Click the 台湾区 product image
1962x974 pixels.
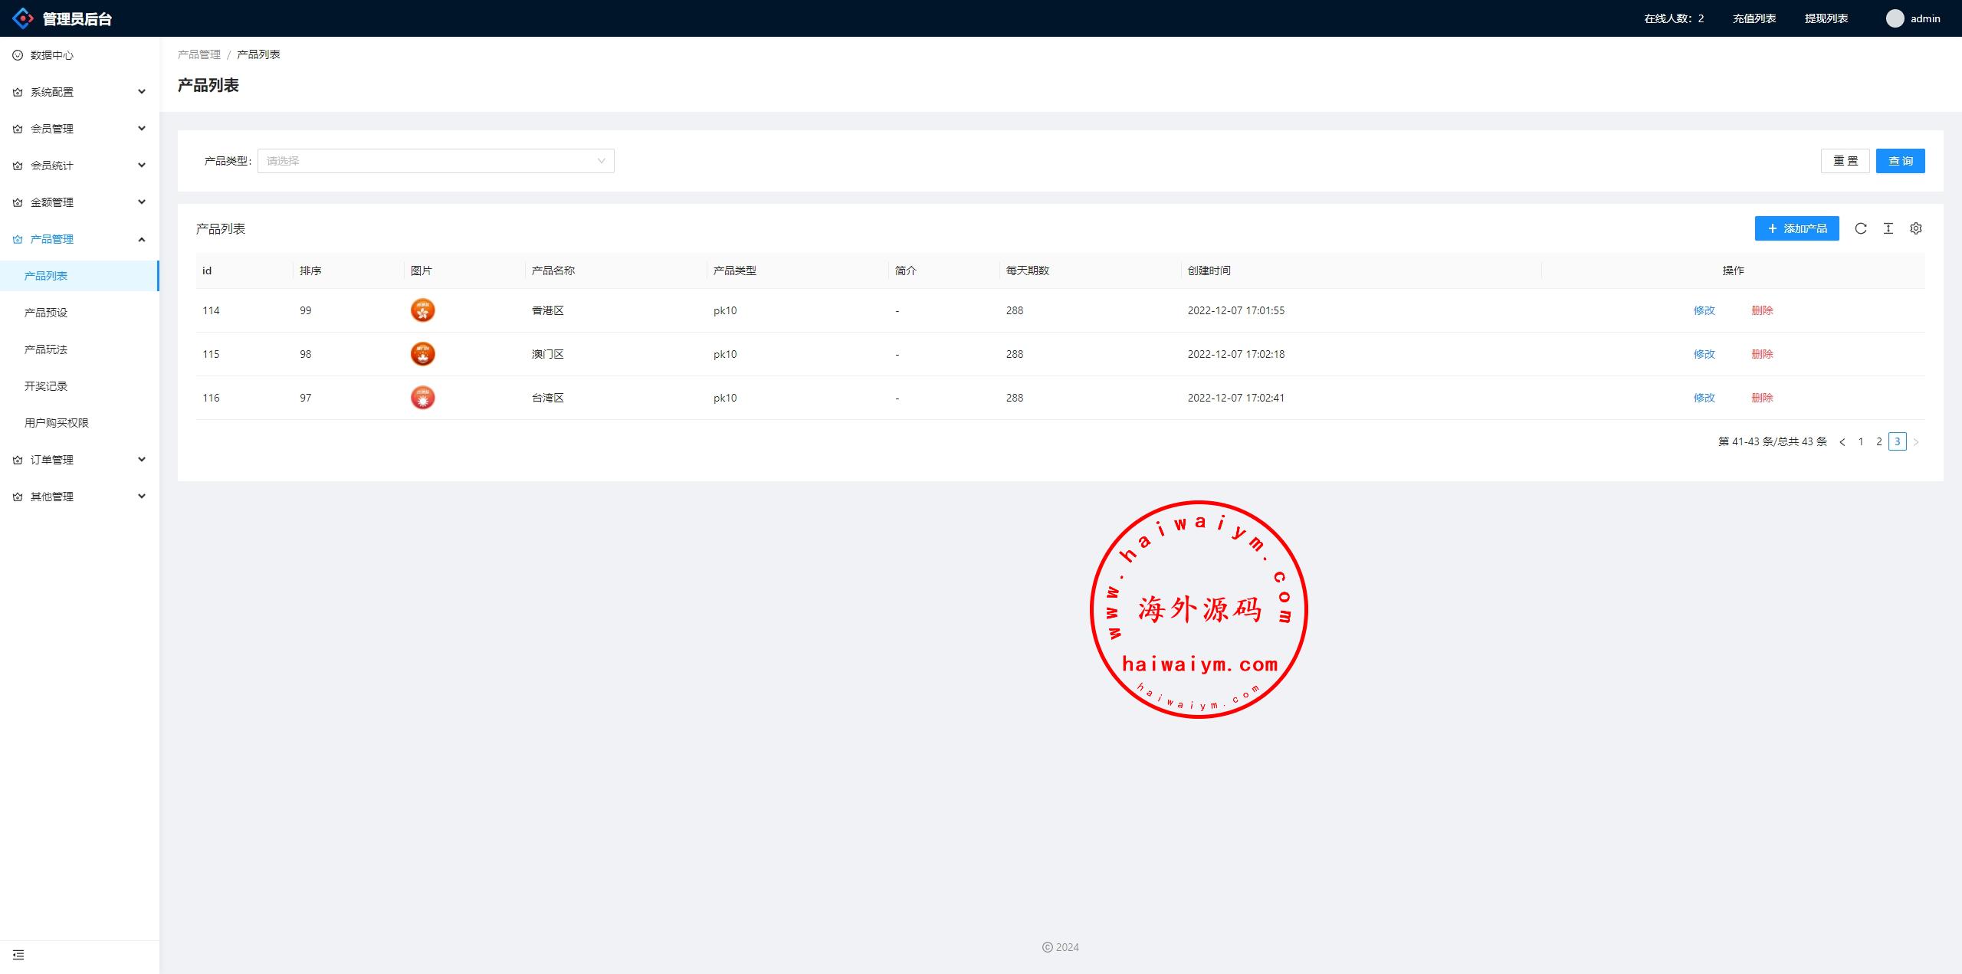[422, 398]
